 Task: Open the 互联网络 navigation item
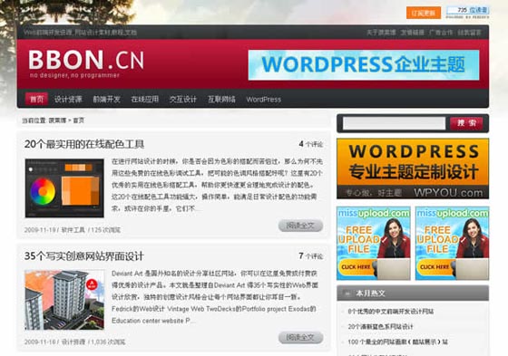[x=221, y=100]
